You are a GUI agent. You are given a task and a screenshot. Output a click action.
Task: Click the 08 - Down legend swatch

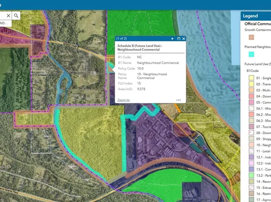(251, 133)
